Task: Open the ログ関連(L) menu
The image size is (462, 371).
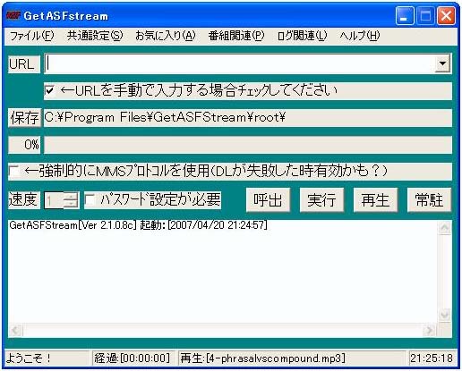Action: 302,36
